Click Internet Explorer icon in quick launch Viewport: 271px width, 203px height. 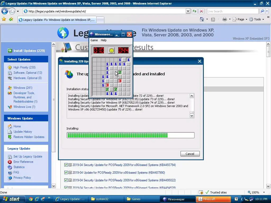point(37,199)
